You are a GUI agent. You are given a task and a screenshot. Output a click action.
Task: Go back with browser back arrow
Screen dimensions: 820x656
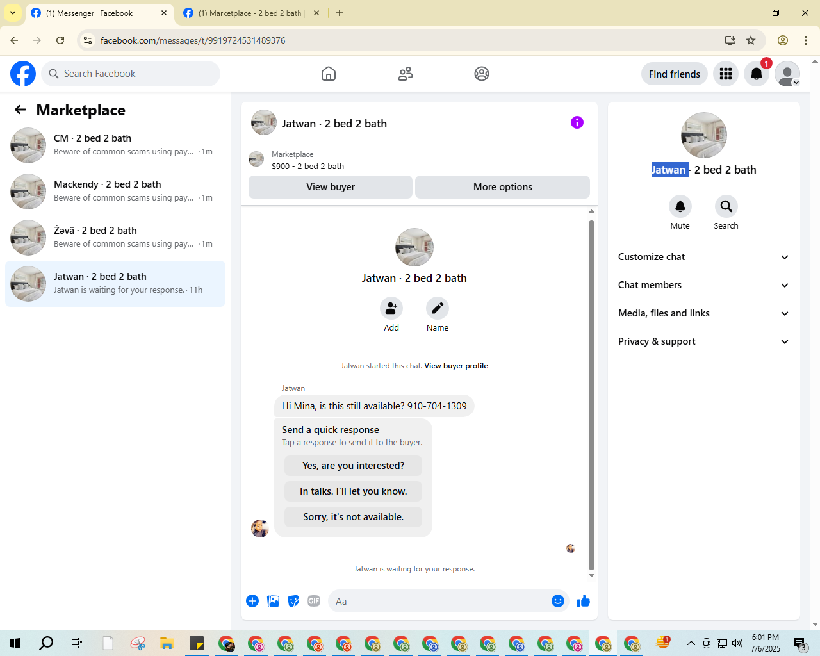coord(14,40)
